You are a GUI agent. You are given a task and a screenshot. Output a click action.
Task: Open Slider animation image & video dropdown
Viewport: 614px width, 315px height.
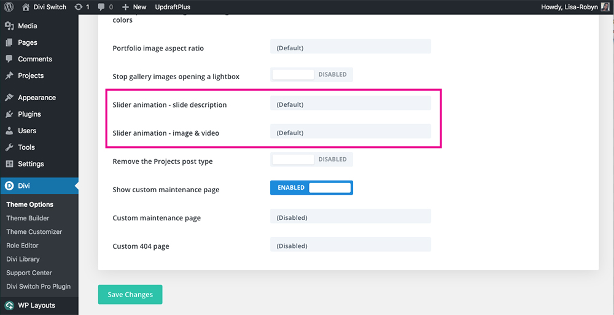click(x=351, y=131)
